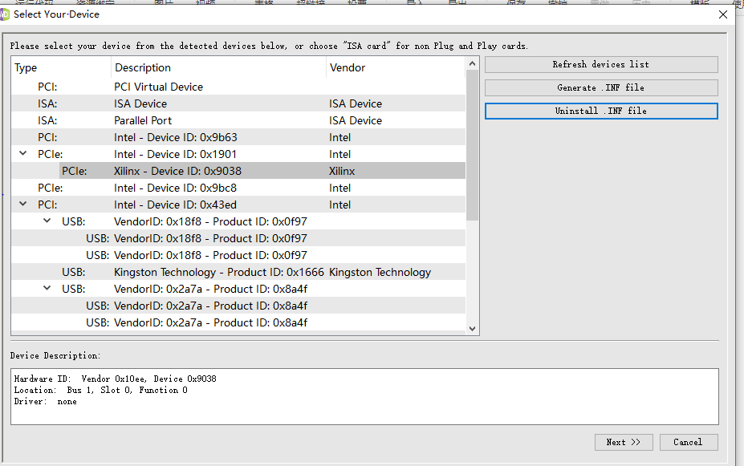Collapse the USB 0x2a7a parent node

point(47,288)
